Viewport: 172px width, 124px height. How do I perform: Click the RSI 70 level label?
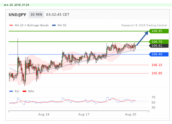[x=153, y=97]
